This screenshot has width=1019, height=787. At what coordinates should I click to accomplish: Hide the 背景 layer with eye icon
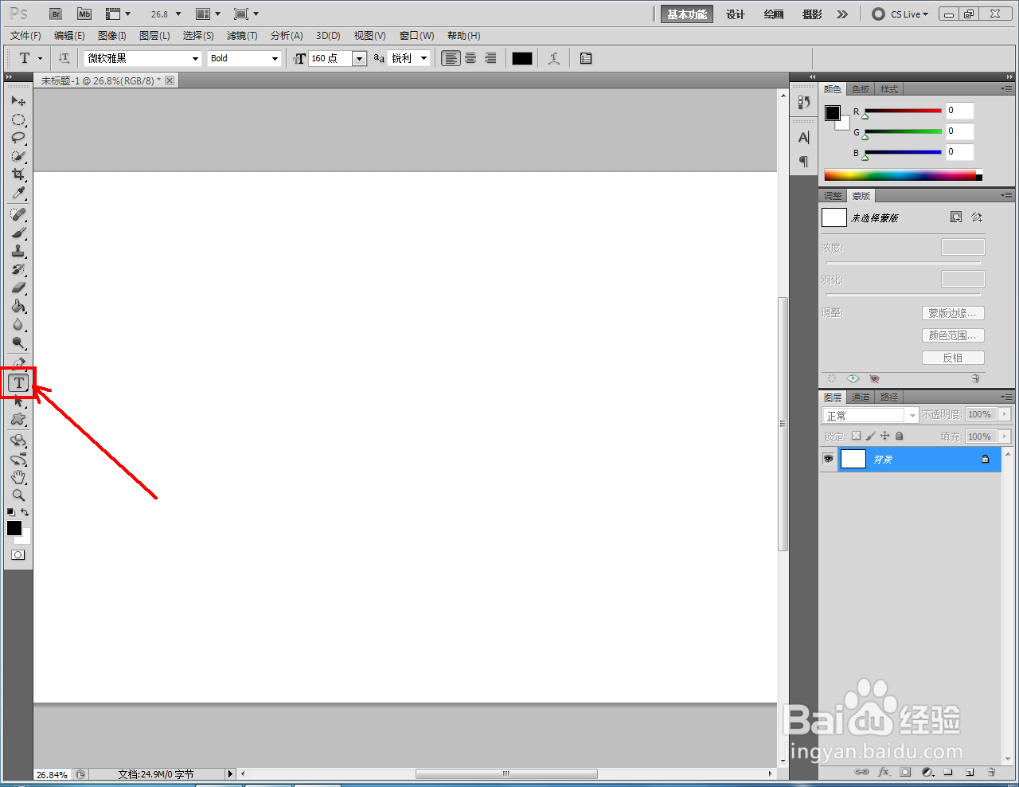point(829,459)
